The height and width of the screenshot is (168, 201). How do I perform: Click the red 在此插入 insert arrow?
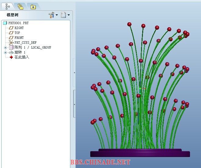[11, 57]
